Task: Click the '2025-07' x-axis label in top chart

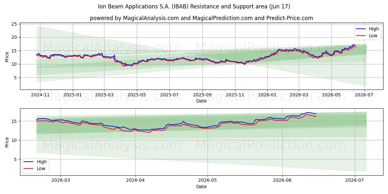Action: point(169,95)
